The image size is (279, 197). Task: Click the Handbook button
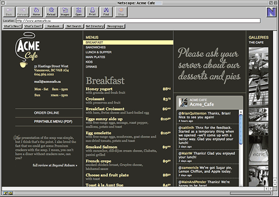tap(53, 26)
